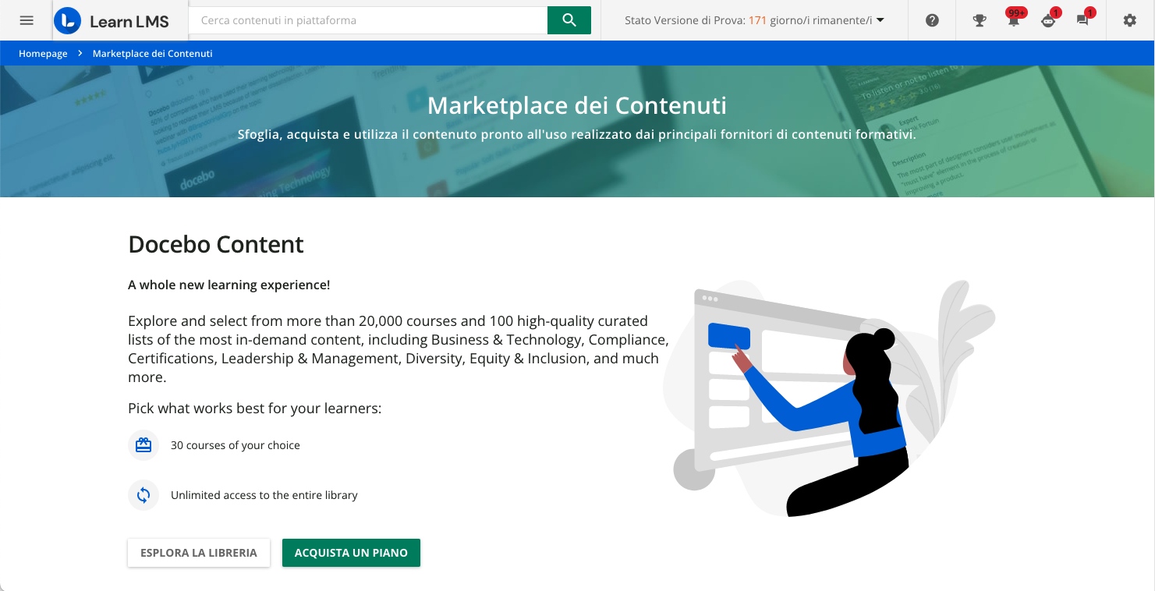This screenshot has width=1155, height=591.
Task: Open the trophy gamification icon
Action: coord(980,21)
